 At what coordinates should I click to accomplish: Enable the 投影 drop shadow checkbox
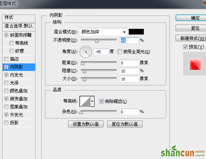tap(6, 123)
